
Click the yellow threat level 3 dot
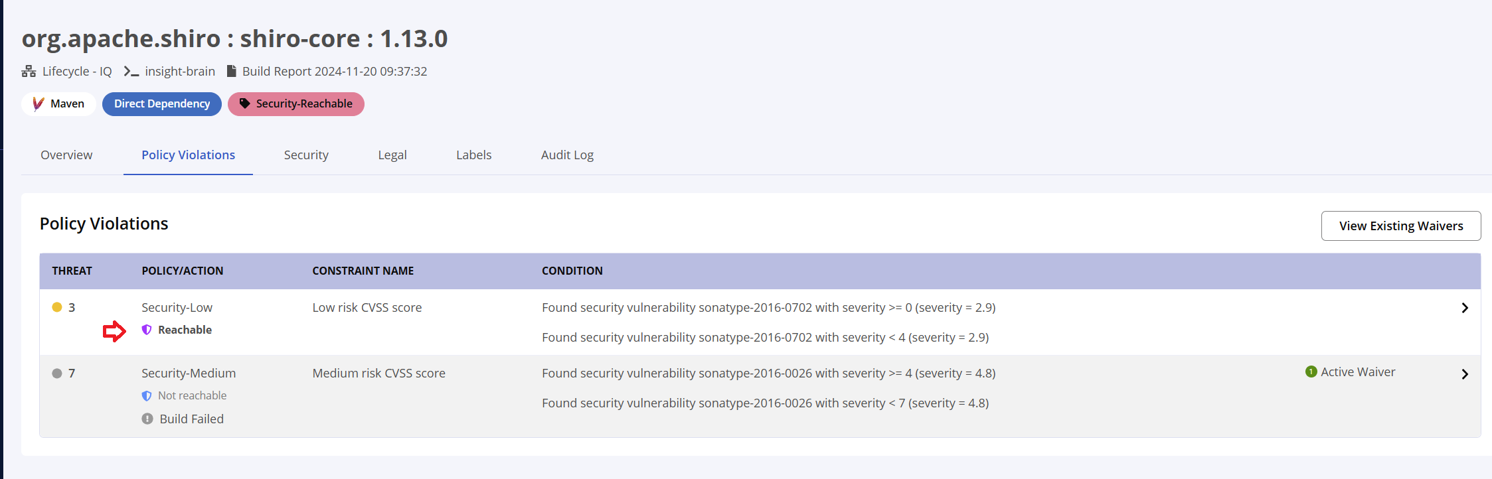point(57,307)
